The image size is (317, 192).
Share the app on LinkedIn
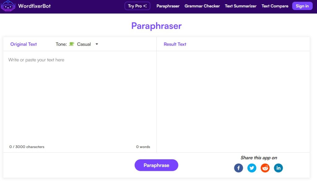[x=278, y=168]
